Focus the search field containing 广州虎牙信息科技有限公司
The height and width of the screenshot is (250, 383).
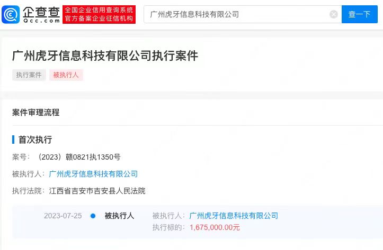[x=243, y=14]
